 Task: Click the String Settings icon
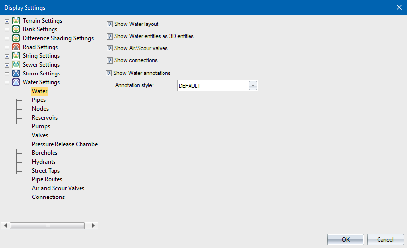tap(16, 56)
